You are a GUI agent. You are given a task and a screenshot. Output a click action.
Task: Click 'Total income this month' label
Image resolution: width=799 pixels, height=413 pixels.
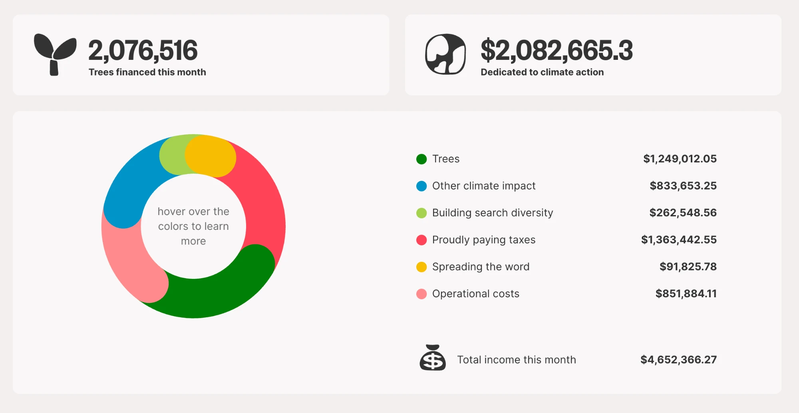[x=517, y=360]
